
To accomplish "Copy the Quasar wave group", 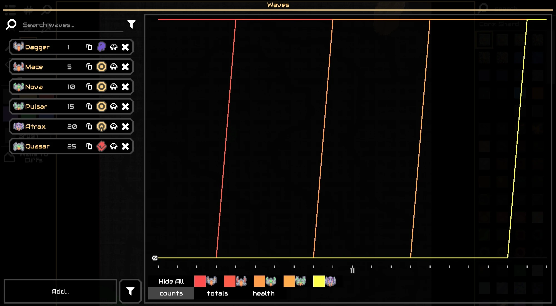I will pyautogui.click(x=89, y=146).
